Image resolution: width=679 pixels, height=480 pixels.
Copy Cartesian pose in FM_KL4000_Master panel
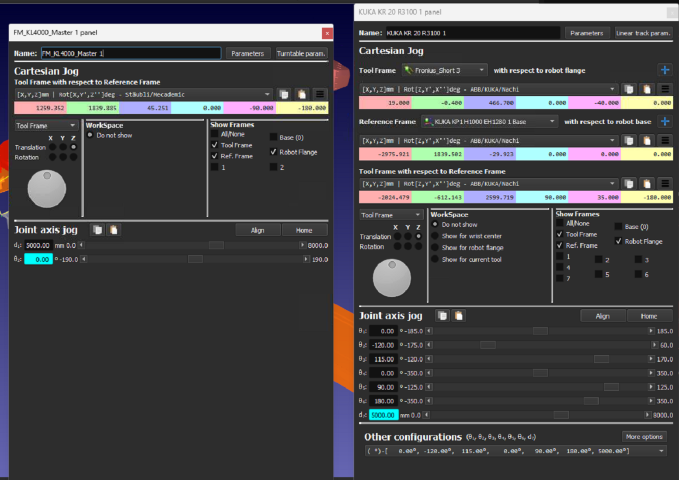coord(284,95)
